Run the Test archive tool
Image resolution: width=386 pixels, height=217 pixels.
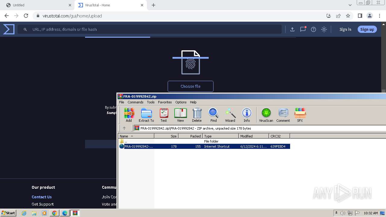[164, 115]
